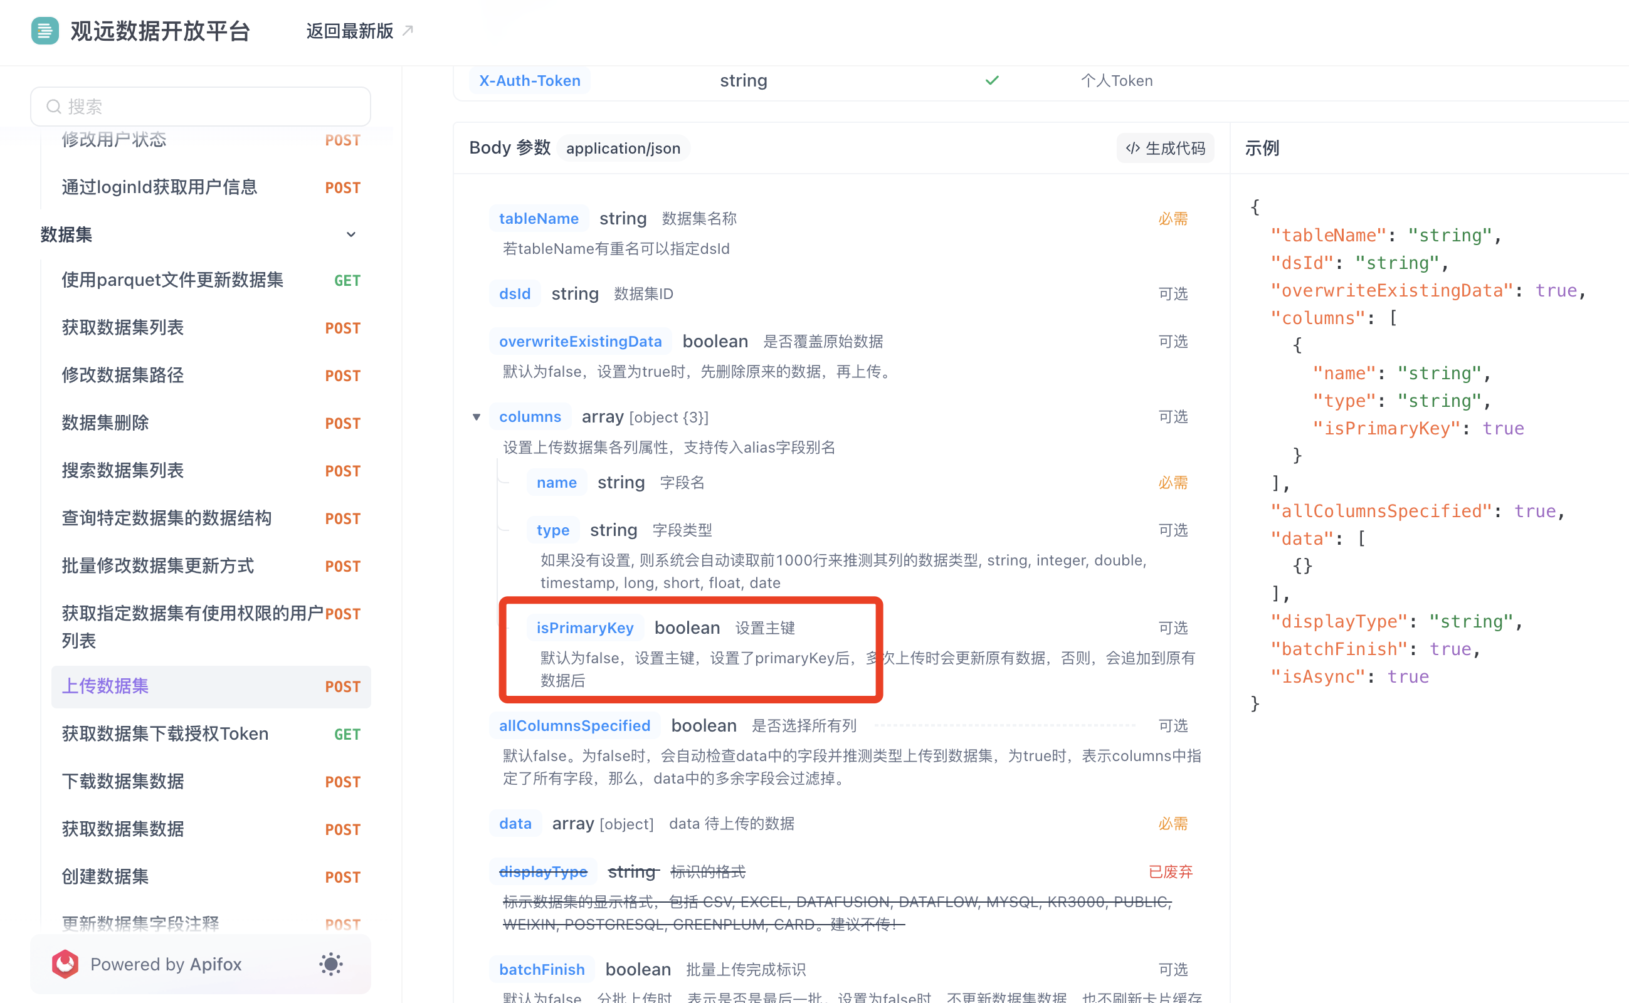Screen dimensions: 1629x1003
Task: Open 下载数据集数据 API entry
Action: point(211,782)
